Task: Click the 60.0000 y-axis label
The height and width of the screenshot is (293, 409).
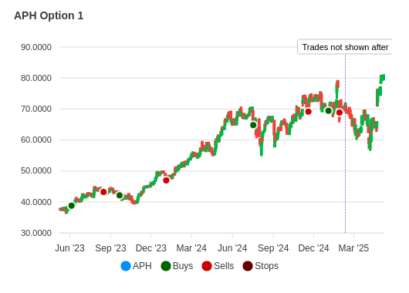Action: point(36,140)
